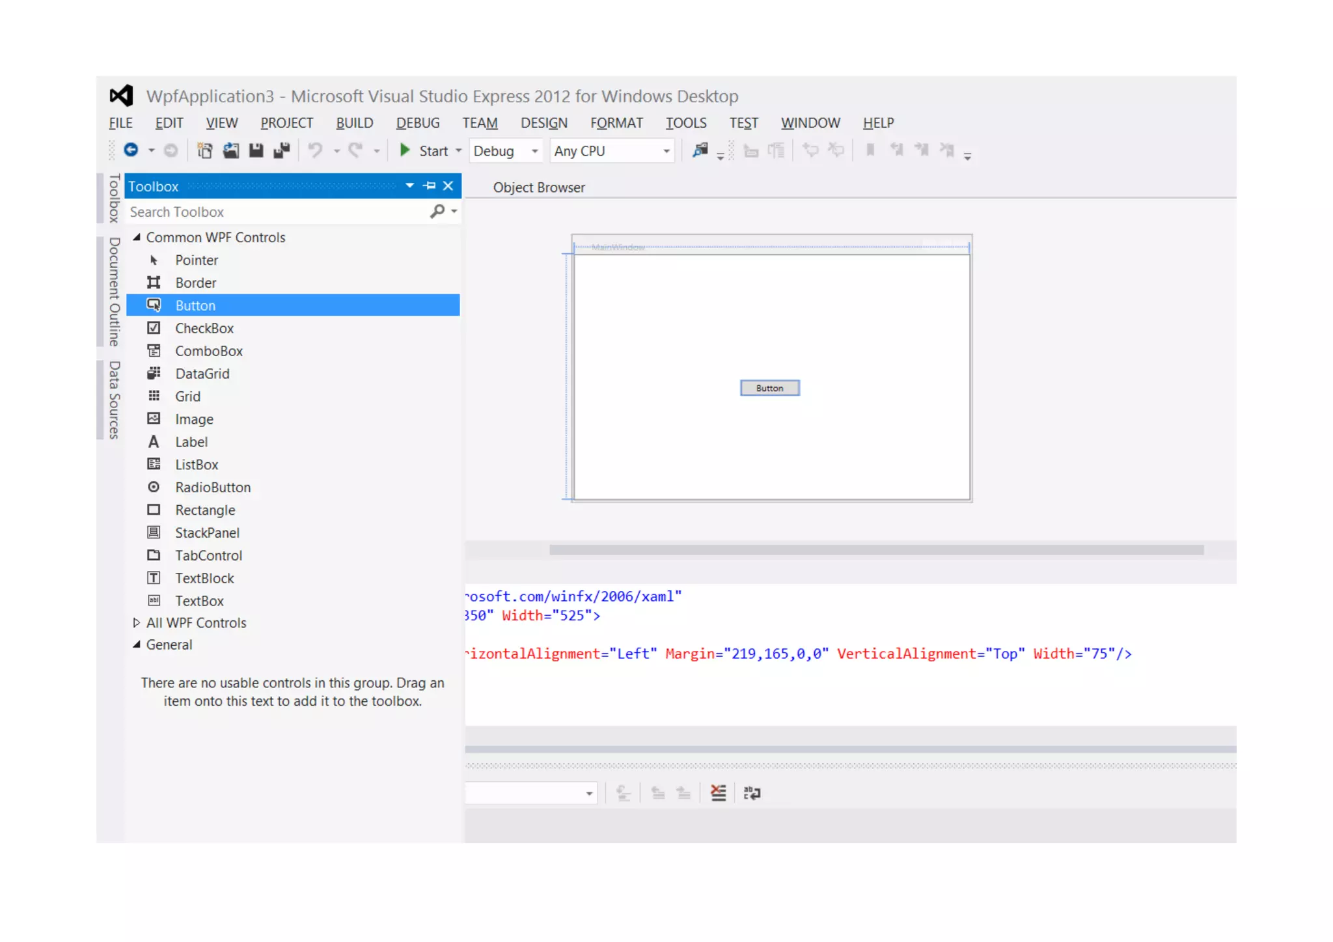Open the TOOLS menu
The width and height of the screenshot is (1333, 942).
686,123
